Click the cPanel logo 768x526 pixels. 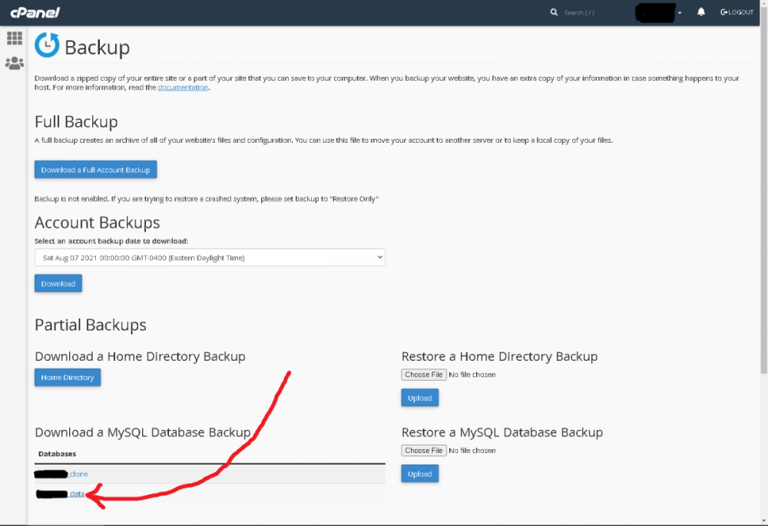click(35, 12)
